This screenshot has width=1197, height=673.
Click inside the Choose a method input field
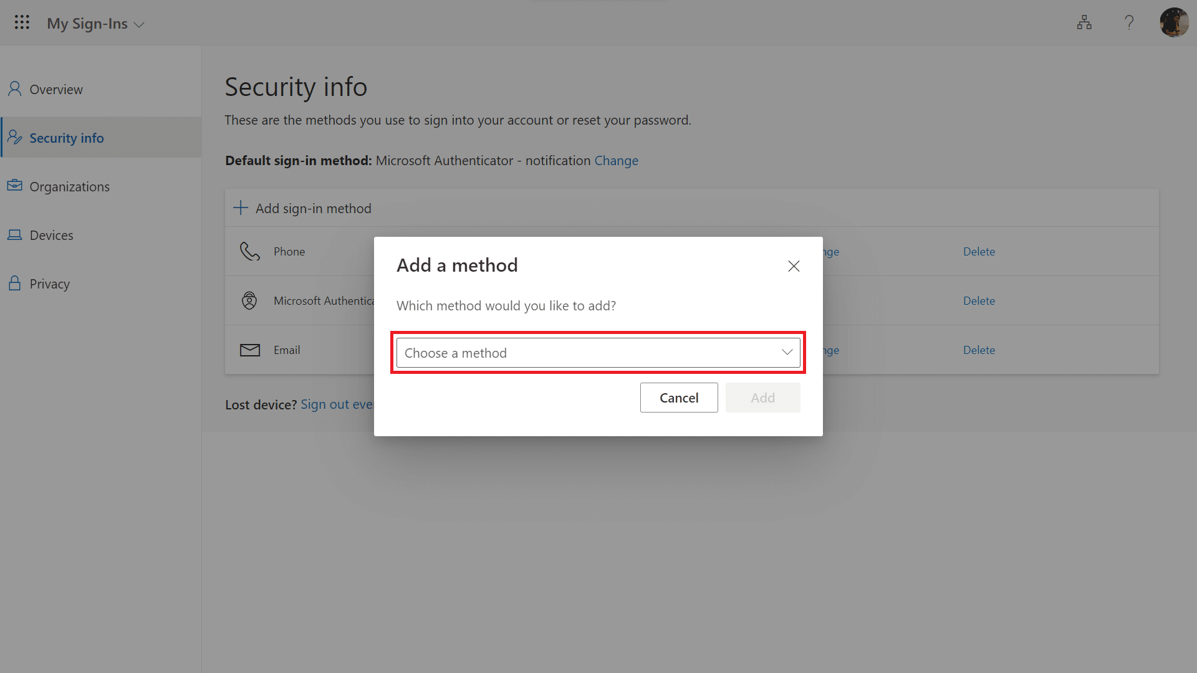598,353
